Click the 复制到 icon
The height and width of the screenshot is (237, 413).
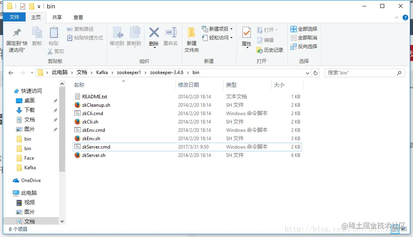tap(135, 33)
